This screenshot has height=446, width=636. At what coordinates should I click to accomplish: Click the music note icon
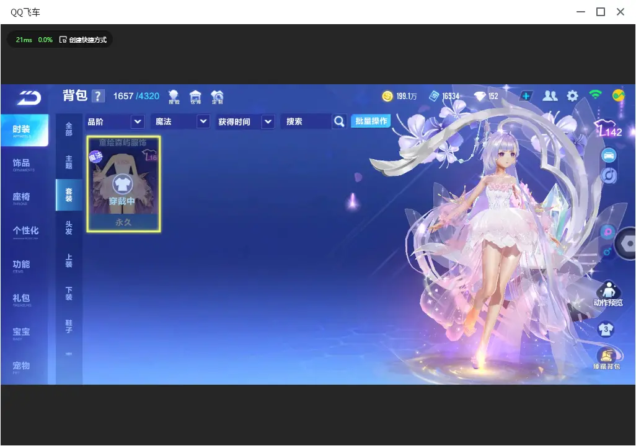[x=609, y=175]
